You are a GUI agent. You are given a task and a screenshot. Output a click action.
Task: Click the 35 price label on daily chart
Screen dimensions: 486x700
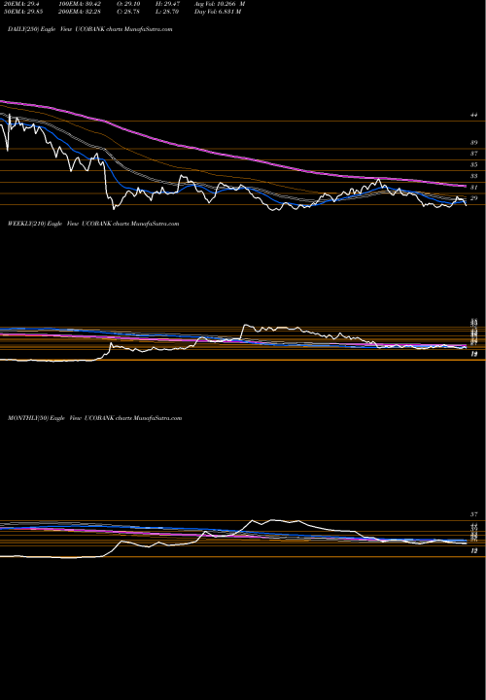click(x=474, y=164)
